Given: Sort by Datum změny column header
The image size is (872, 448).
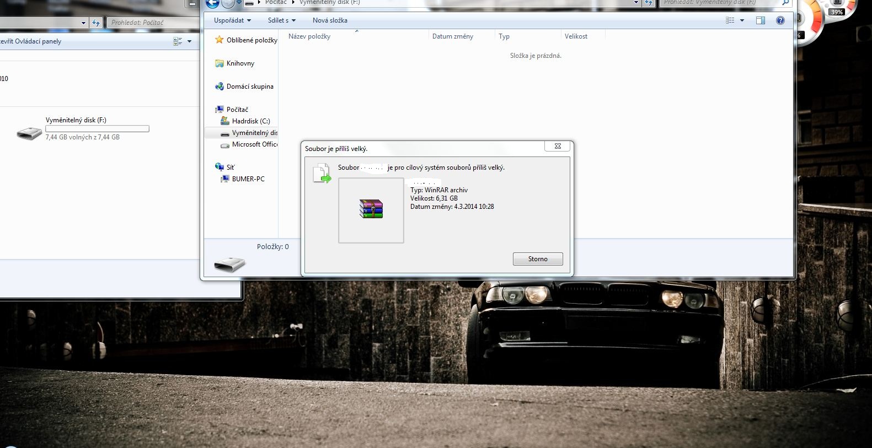Looking at the screenshot, I should [453, 36].
